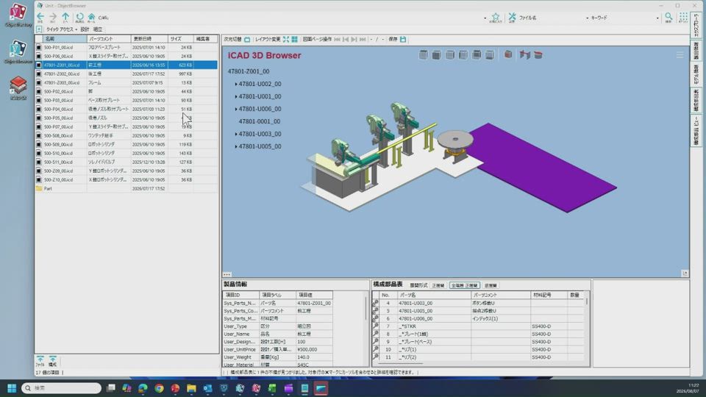The height and width of the screenshot is (397, 706).
Task: Select the 全階層 正展開 expansion mode button
Action: tap(464, 285)
